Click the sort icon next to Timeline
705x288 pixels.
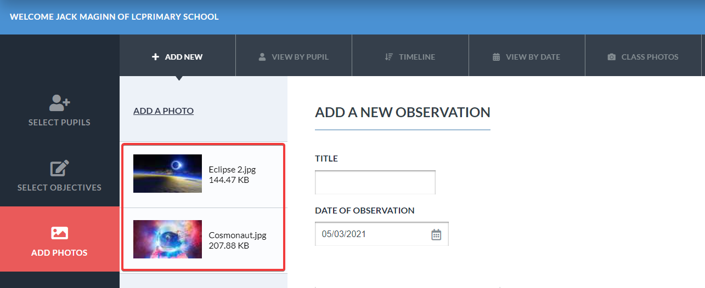pos(388,57)
